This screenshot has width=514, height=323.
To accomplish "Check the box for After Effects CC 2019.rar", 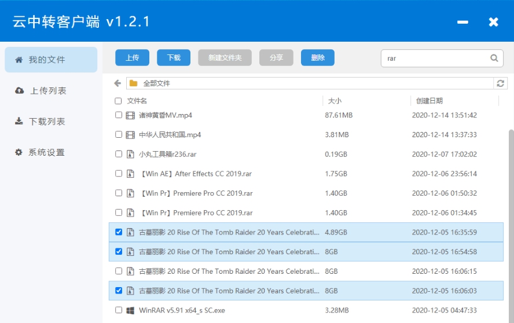I will point(119,174).
